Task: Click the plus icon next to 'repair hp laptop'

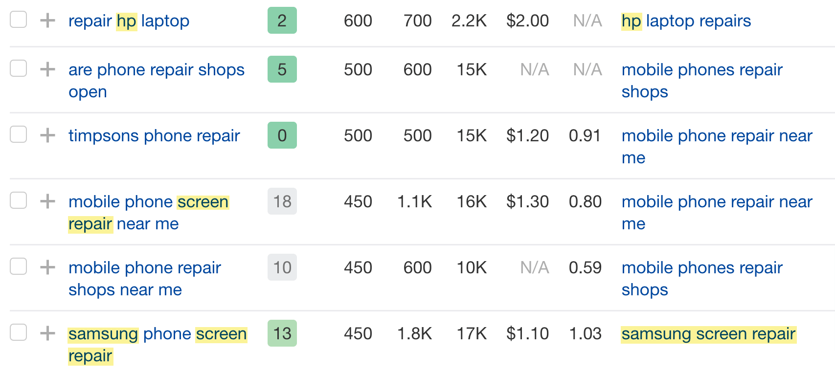Action: (x=47, y=21)
